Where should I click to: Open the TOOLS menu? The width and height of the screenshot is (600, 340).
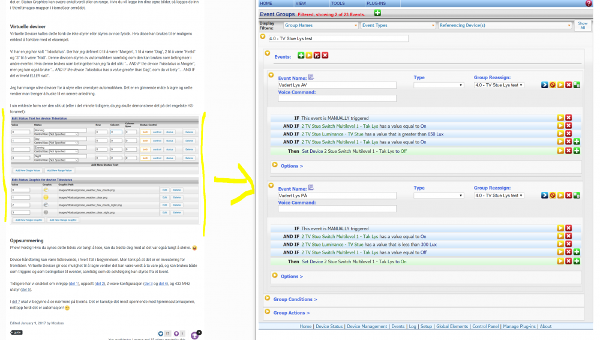tap(338, 3)
